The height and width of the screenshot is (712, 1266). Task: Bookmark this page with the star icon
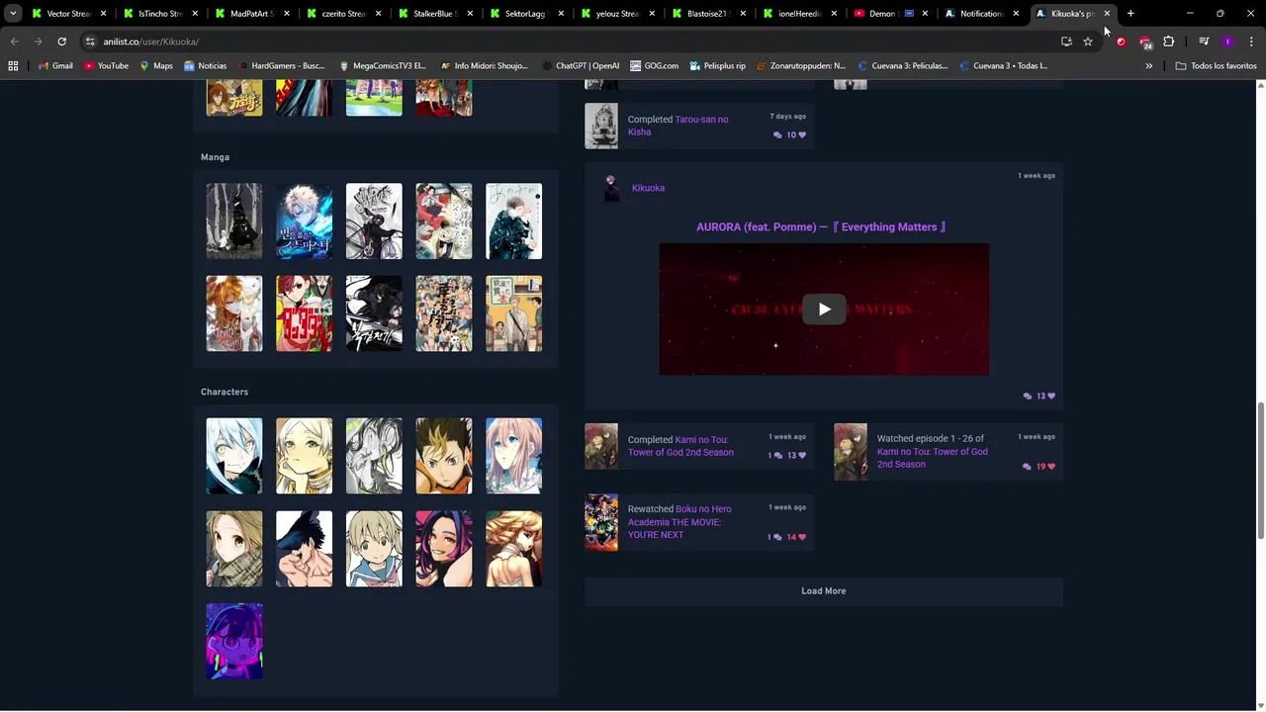coord(1088,42)
